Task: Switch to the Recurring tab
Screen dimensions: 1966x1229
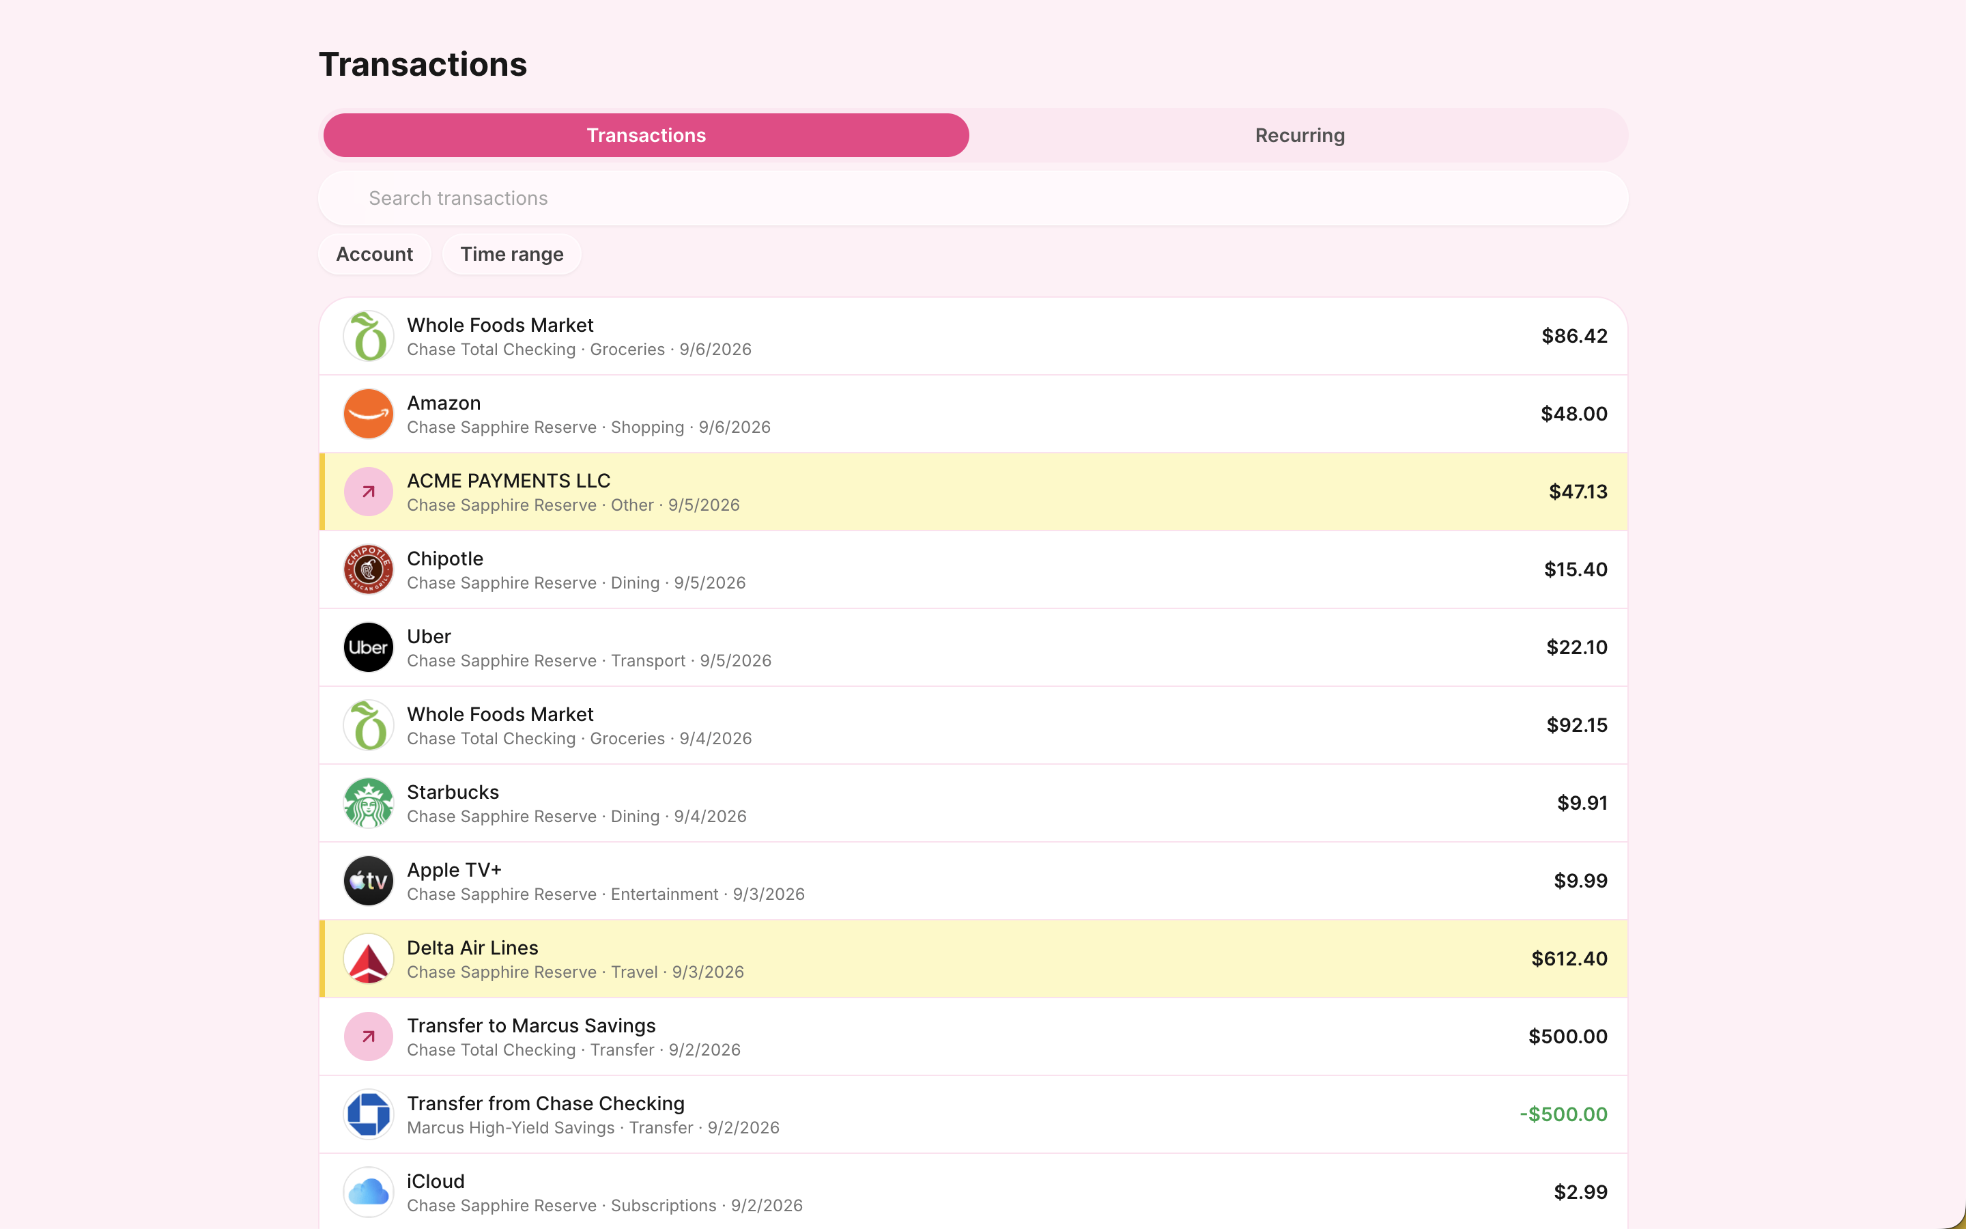Action: 1299,135
